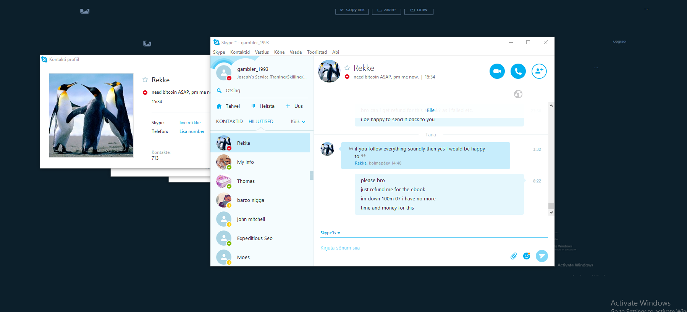The width and height of the screenshot is (687, 312).
Task: Open the Vaade menu
Action: point(296,52)
